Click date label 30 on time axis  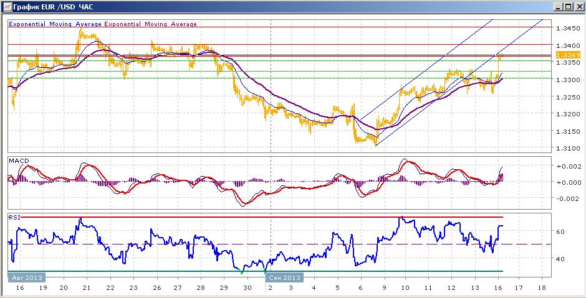(247, 288)
